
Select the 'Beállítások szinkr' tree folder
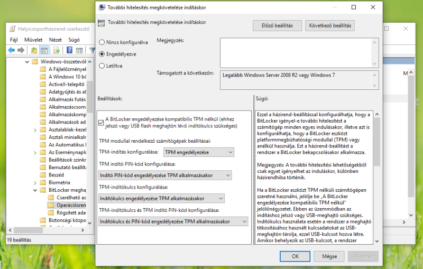pyautogui.click(x=63, y=160)
